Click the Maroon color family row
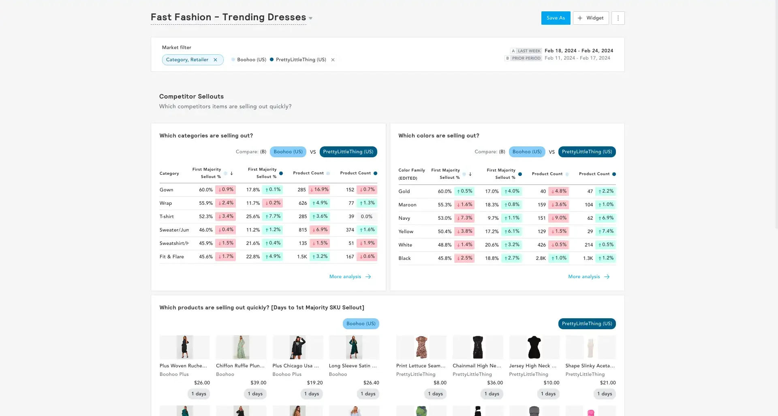 [x=507, y=205]
